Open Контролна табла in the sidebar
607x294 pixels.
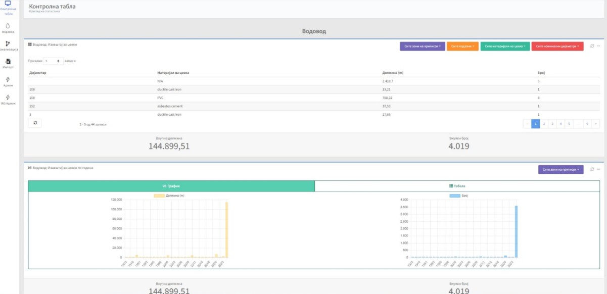pos(8,8)
